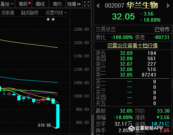
Task: Switch to the 深股通 tab
Action: 8,13
